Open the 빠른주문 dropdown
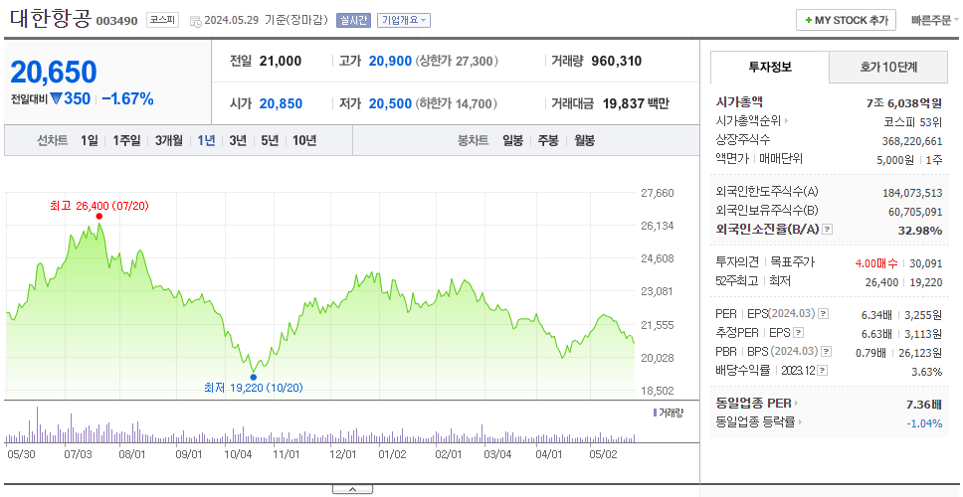Screen dimensions: 963x497 click(x=935, y=20)
